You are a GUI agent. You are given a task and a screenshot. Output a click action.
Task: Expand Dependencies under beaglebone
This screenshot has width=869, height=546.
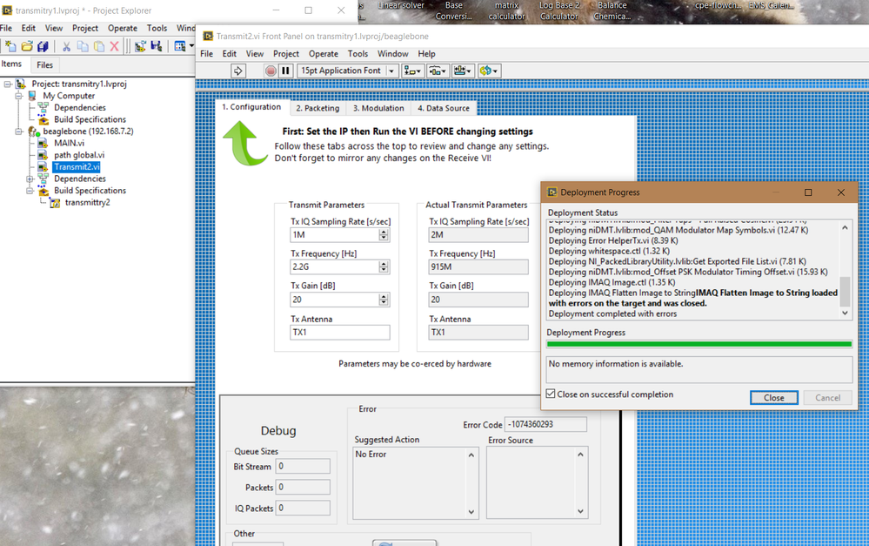[30, 179]
